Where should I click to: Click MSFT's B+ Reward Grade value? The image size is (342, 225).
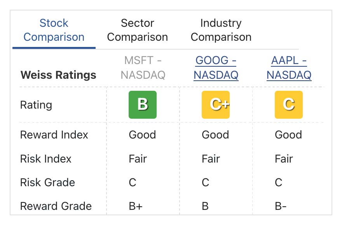pos(136,206)
